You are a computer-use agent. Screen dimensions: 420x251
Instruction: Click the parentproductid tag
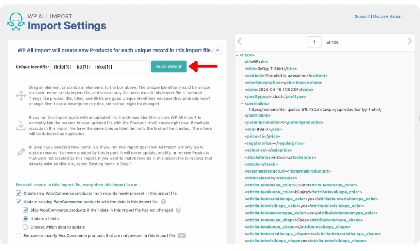[284, 122]
